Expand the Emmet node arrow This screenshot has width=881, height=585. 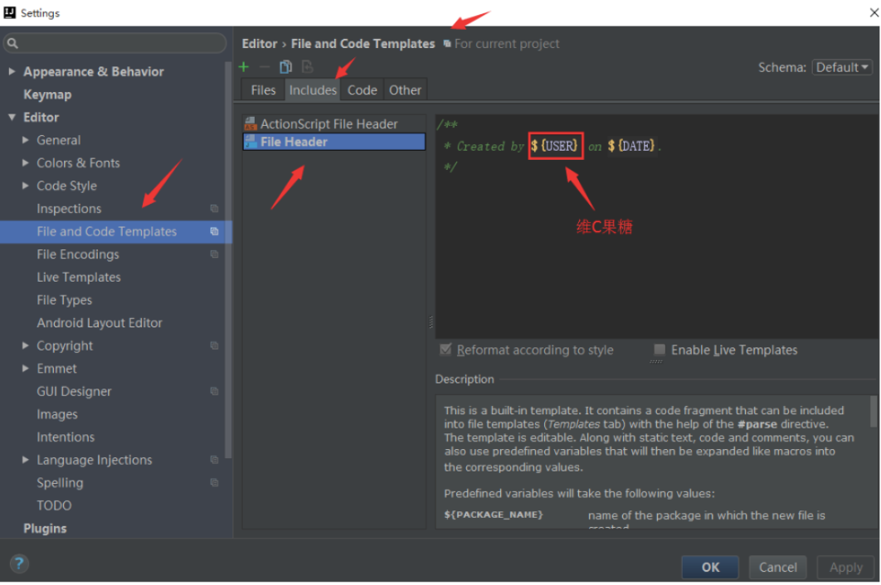coord(25,368)
